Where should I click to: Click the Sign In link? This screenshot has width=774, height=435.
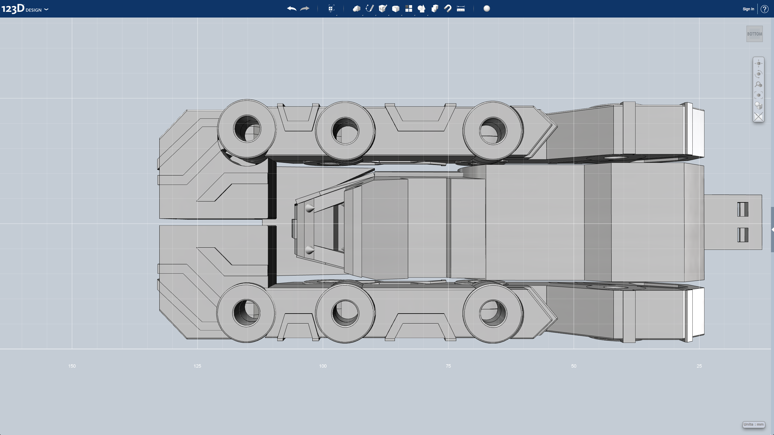[x=748, y=9]
